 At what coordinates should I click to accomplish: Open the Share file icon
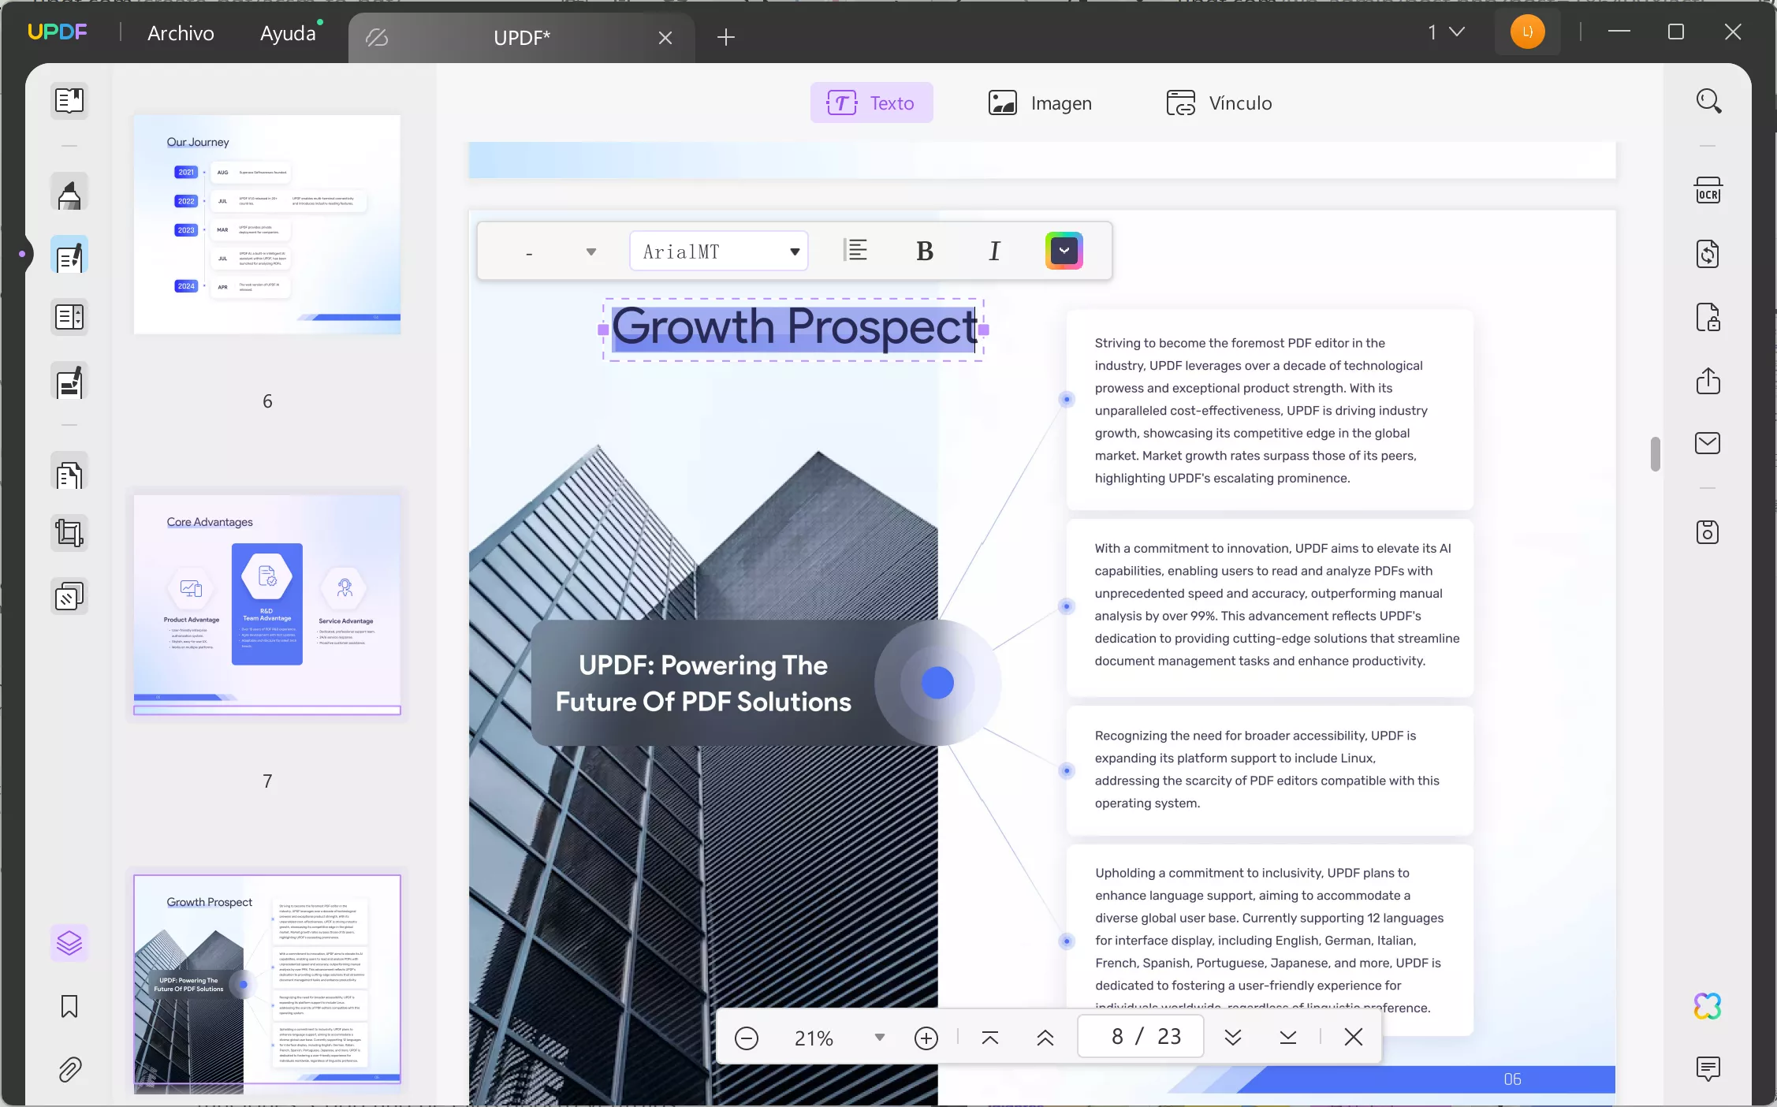tap(1708, 381)
